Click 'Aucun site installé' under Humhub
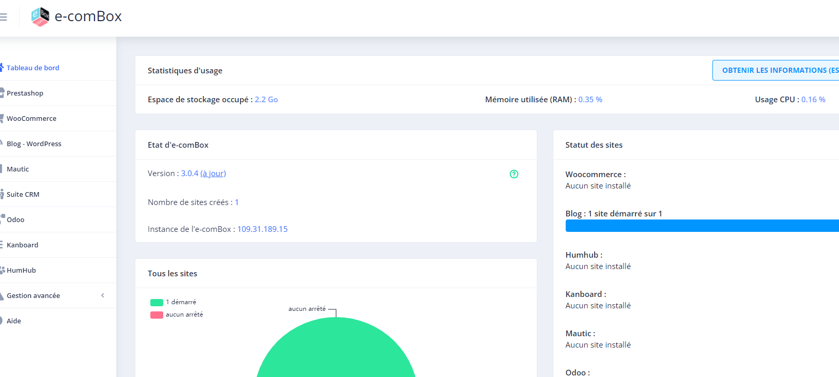Screen dimensions: 839x377 pyautogui.click(x=598, y=266)
